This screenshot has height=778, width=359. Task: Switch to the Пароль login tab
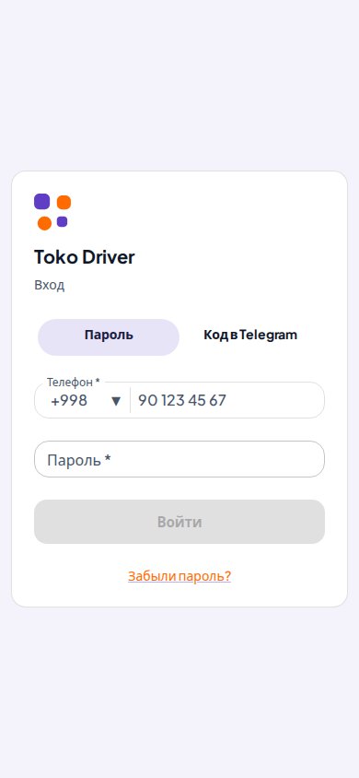(109, 337)
